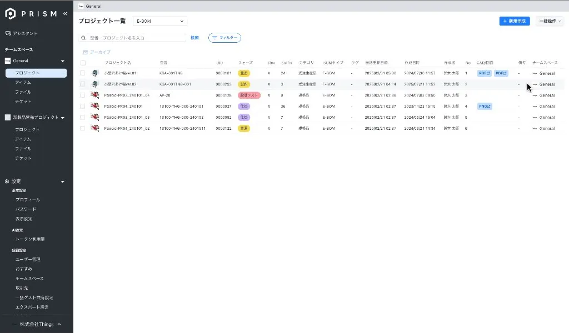Viewport: 569px width, 333px height.
Task: Expand the 一括操作 dropdown menu
Action: (x=550, y=21)
